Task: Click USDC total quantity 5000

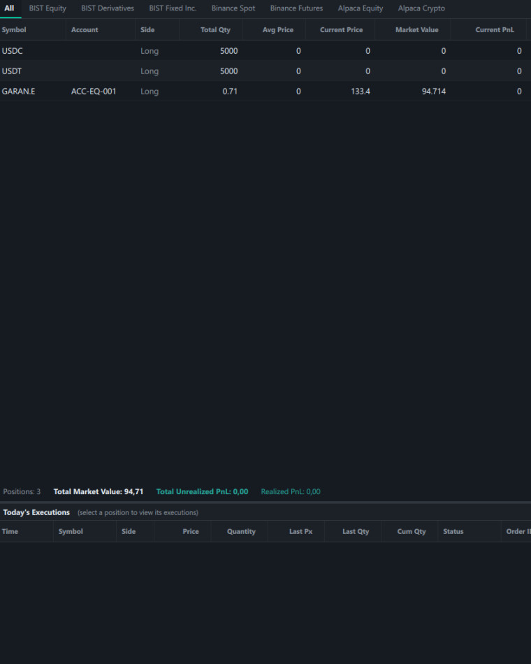Action: tap(228, 51)
